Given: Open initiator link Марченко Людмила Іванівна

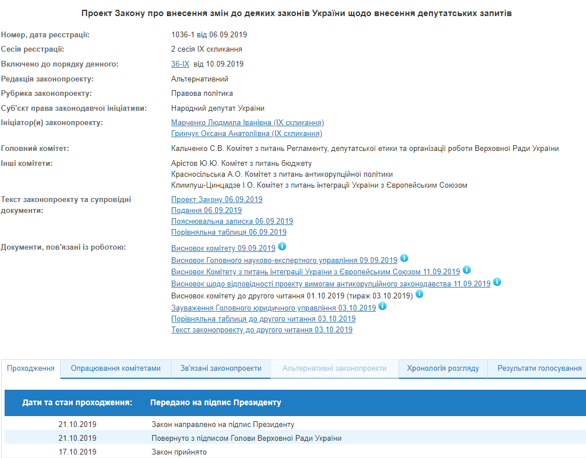Looking at the screenshot, I should pos(248,122).
